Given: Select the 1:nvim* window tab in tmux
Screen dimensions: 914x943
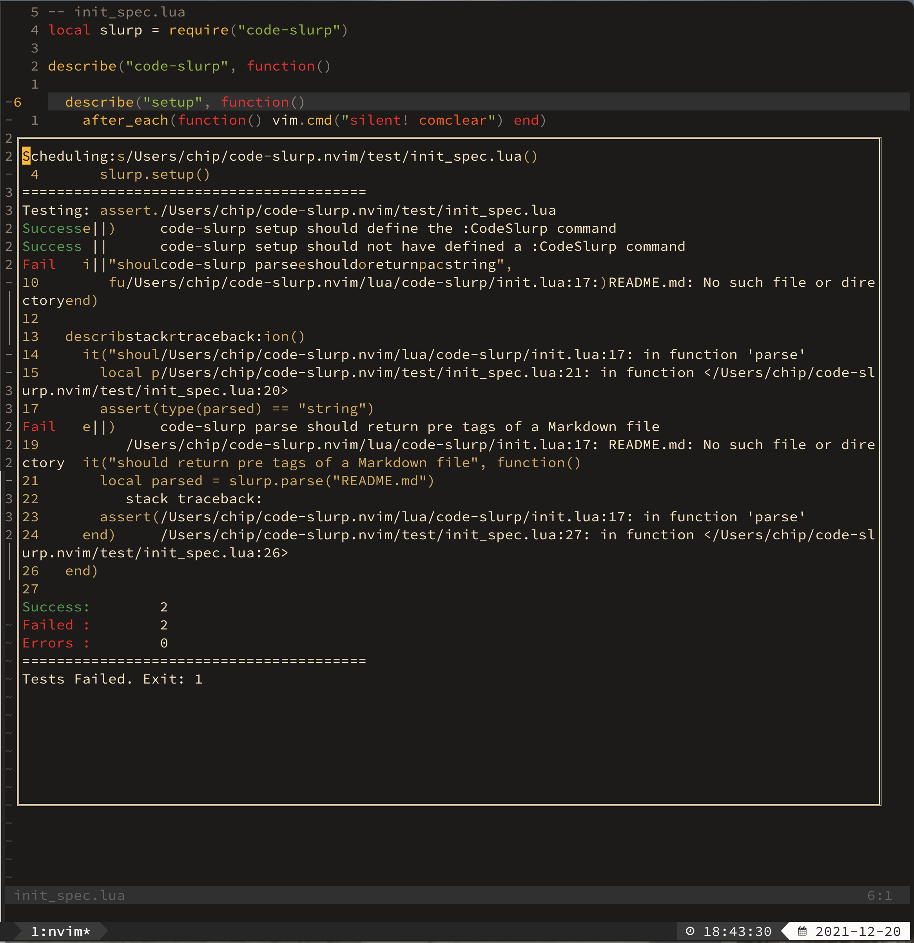Looking at the screenshot, I should pyautogui.click(x=60, y=931).
